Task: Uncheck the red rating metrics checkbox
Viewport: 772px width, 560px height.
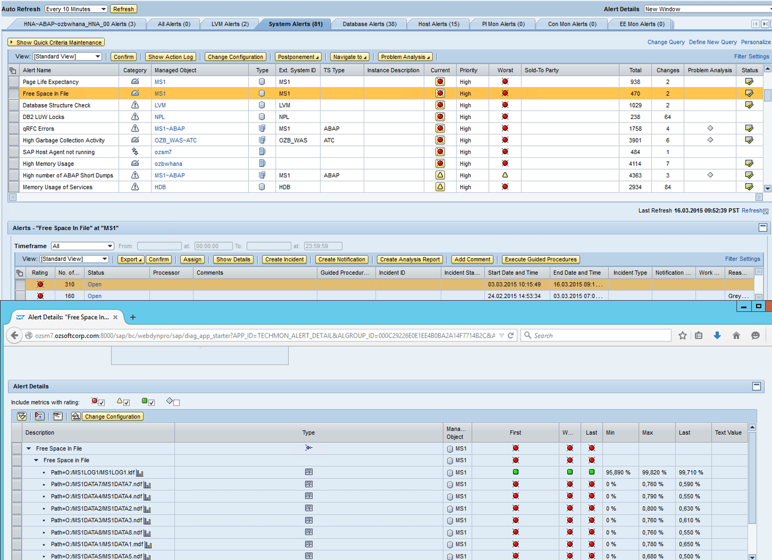Action: point(101,402)
